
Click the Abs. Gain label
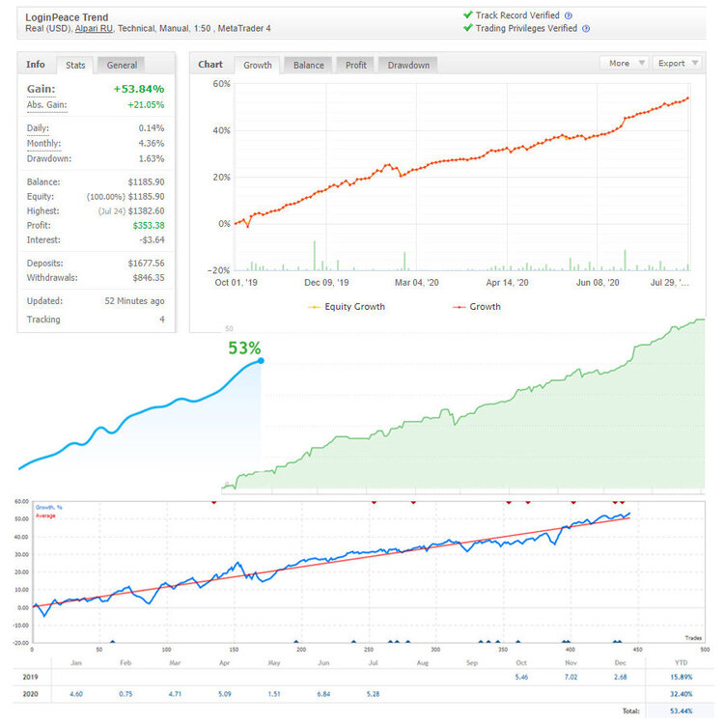pos(47,105)
